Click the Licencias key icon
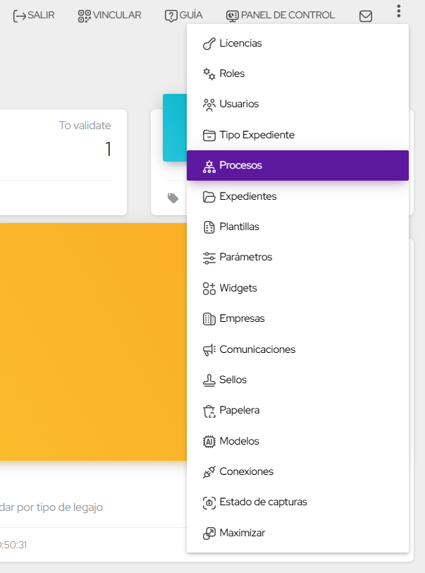Viewport: 425px width, 573px height. pos(209,44)
